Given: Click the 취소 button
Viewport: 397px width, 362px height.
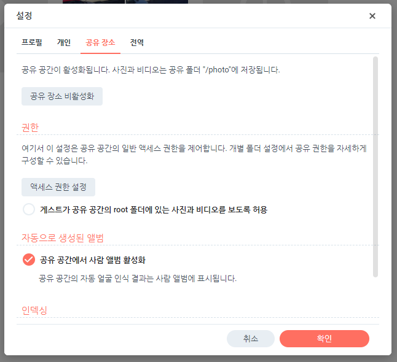Looking at the screenshot, I should pyautogui.click(x=251, y=339).
